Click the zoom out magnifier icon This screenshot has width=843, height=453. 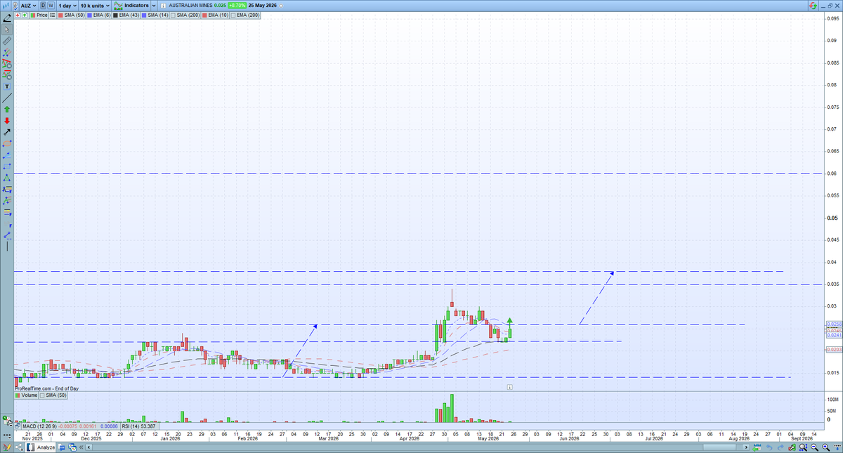point(813,447)
